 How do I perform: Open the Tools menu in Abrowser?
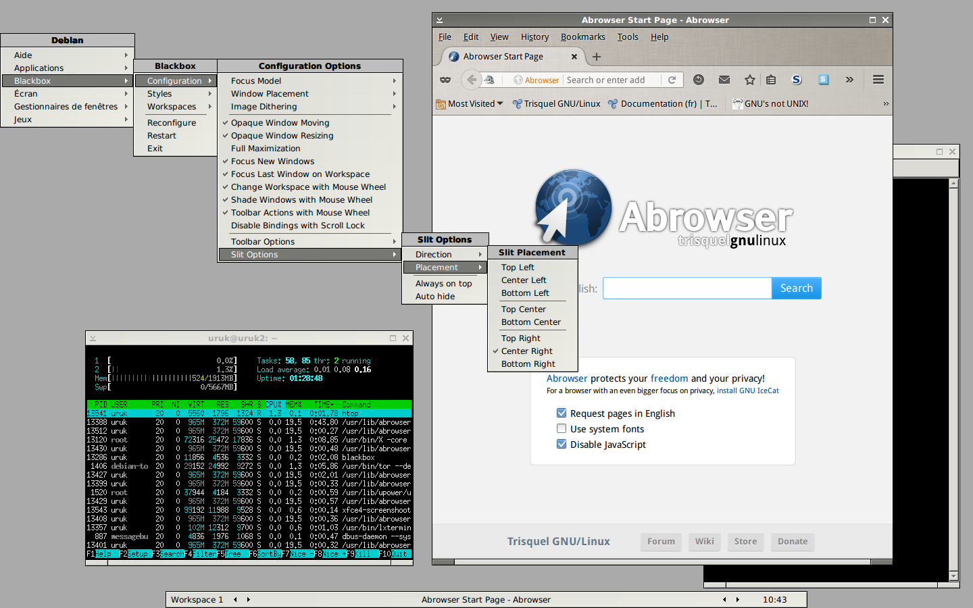[627, 37]
